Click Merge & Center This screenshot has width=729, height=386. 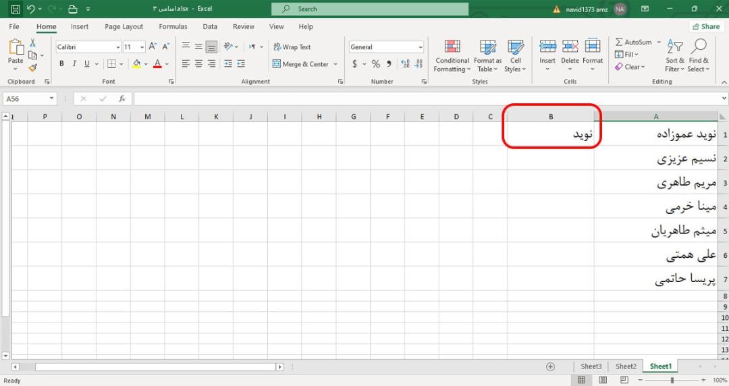(x=300, y=64)
